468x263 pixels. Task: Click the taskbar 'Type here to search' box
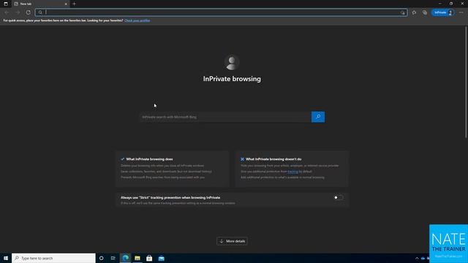click(53, 258)
